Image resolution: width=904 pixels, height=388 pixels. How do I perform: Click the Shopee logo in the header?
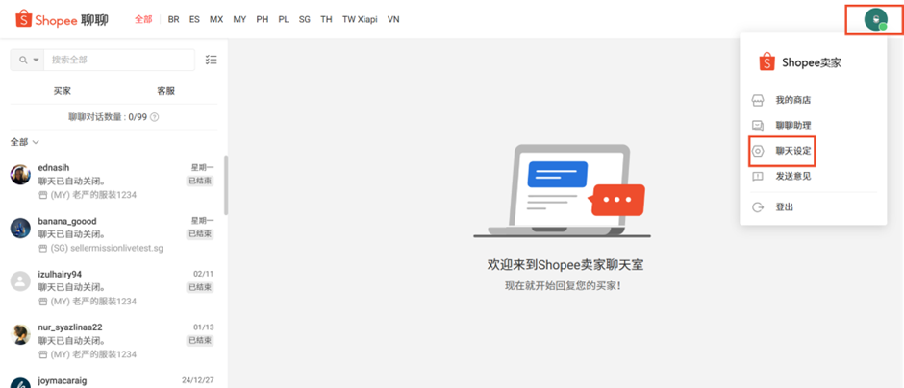[62, 19]
